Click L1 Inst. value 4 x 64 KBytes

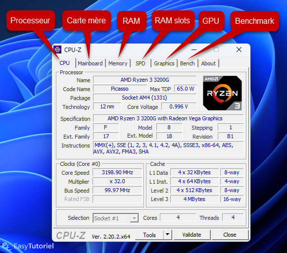point(194,181)
